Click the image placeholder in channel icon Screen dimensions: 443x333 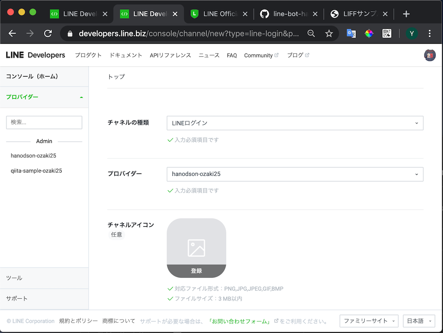[x=196, y=248]
